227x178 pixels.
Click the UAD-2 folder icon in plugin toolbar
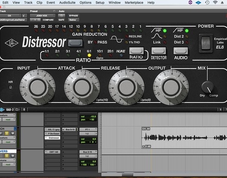18,109
